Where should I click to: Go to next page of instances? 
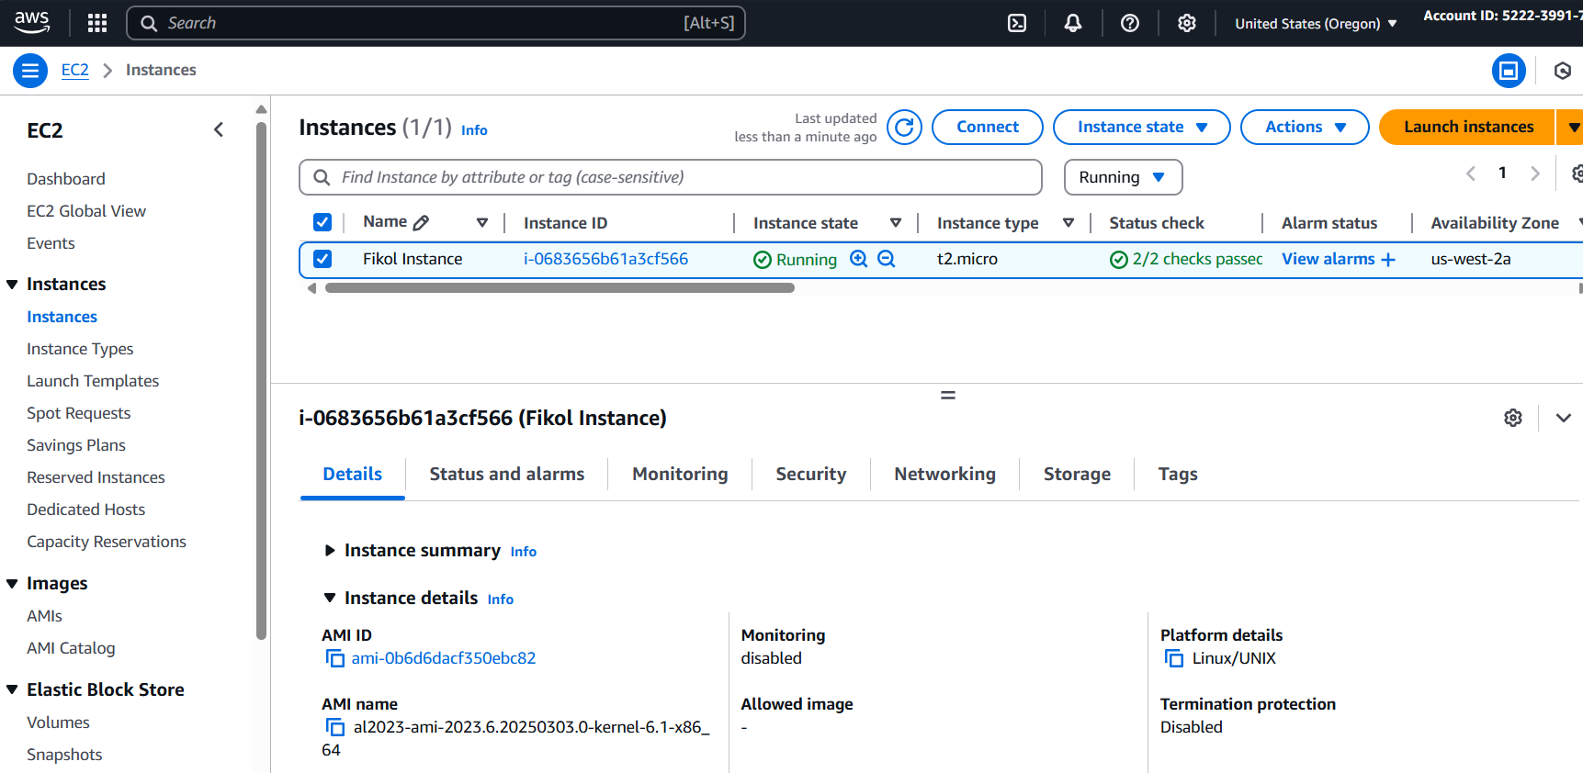(x=1534, y=174)
